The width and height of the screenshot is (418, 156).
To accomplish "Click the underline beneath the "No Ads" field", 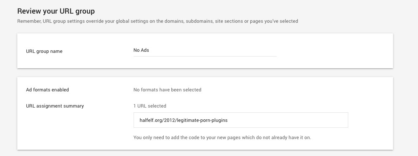I will (x=205, y=57).
